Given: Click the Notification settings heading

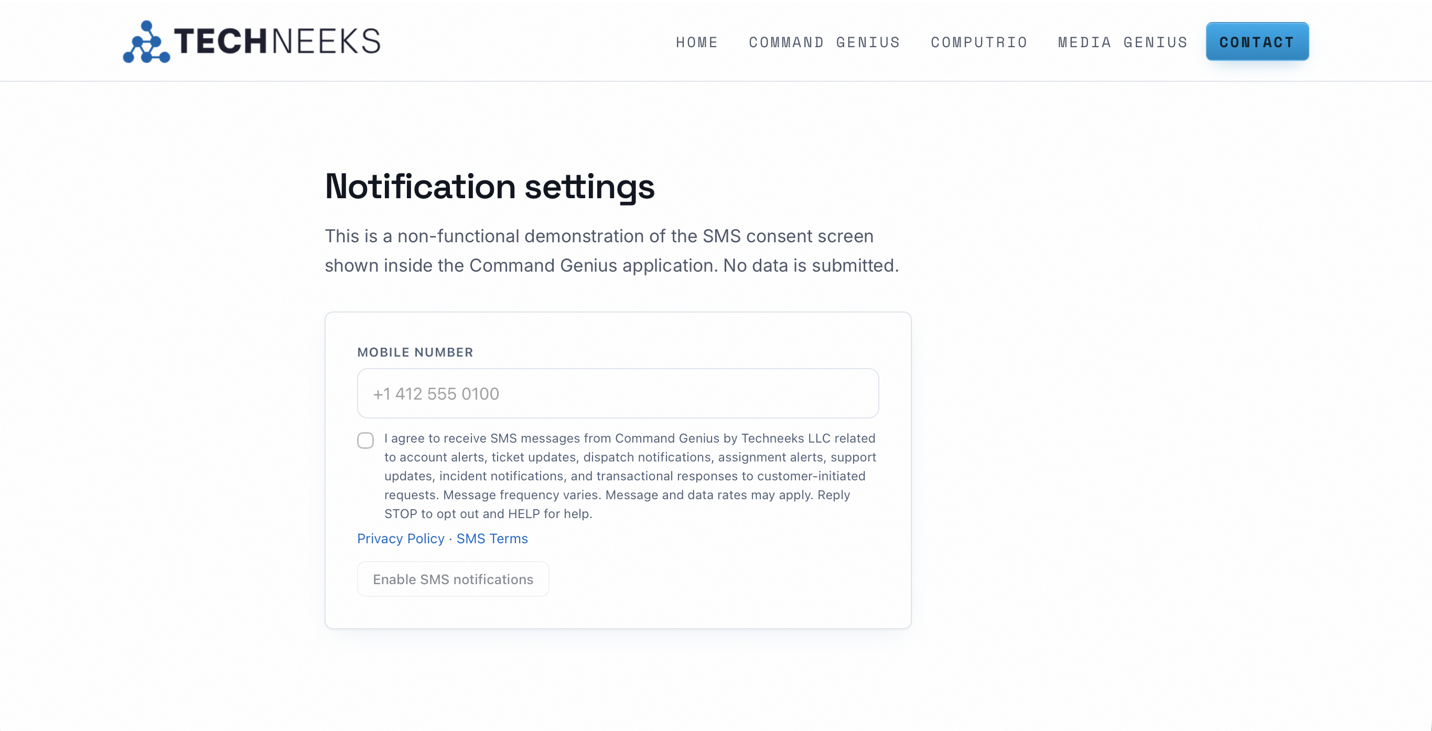Looking at the screenshot, I should pyautogui.click(x=490, y=186).
